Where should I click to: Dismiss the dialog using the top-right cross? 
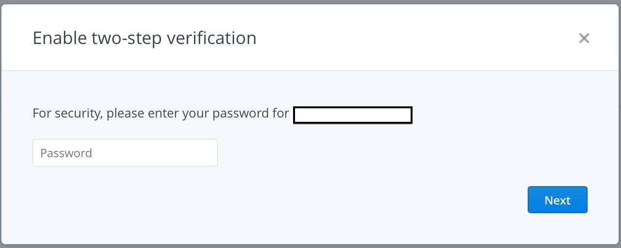[584, 38]
